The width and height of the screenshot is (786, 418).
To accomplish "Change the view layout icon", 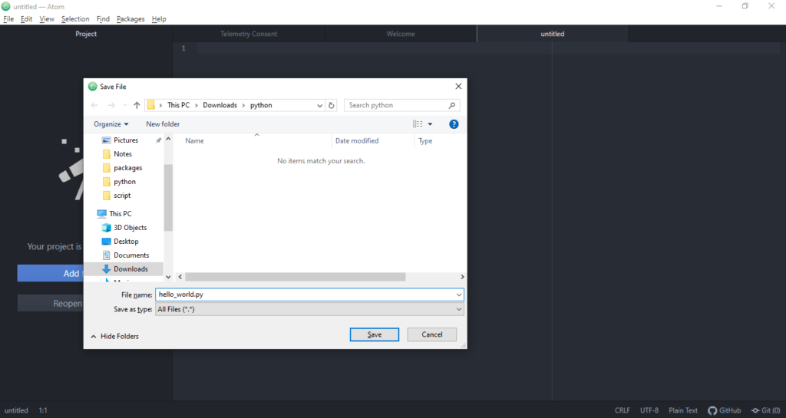I will click(x=418, y=124).
